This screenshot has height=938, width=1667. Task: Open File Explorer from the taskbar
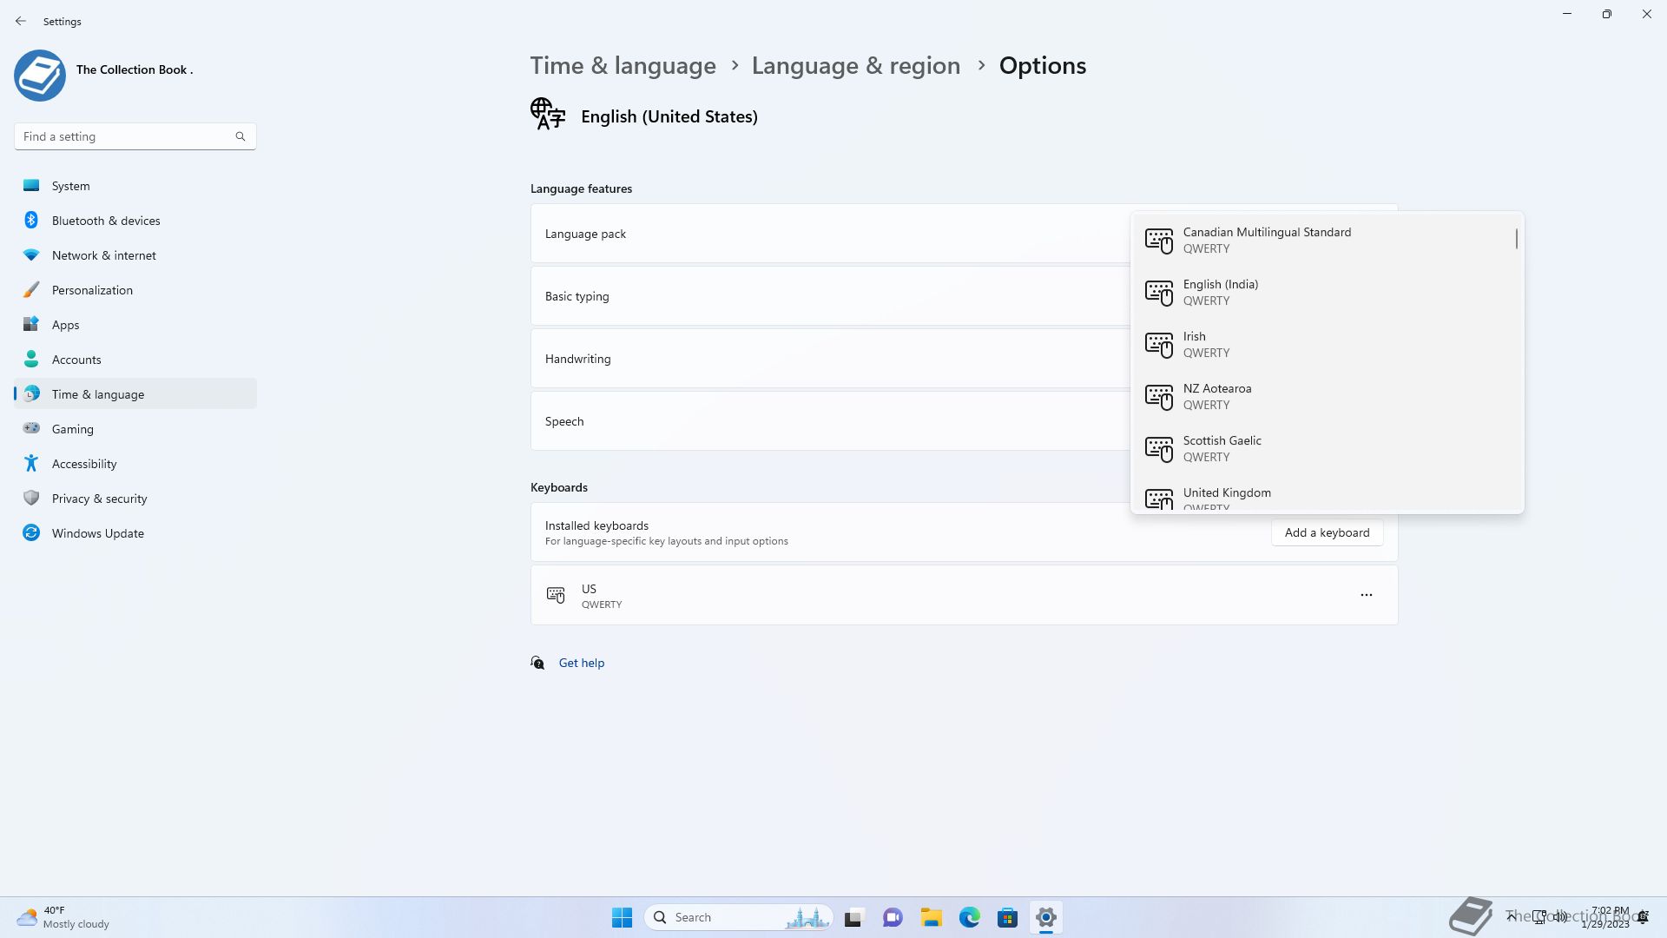(x=931, y=917)
